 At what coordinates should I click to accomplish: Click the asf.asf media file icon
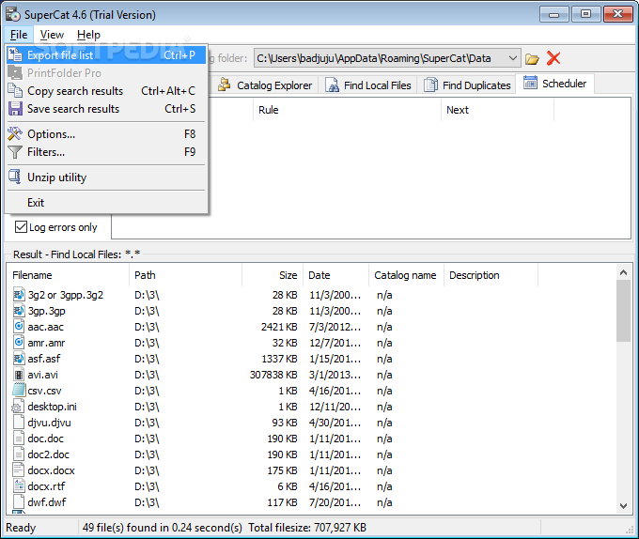[19, 359]
